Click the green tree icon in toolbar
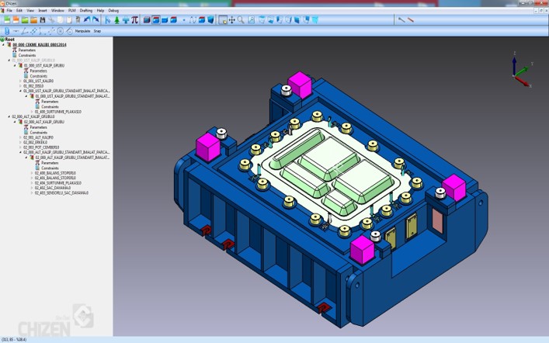Viewport: 549px width, 343px height. (x=116, y=20)
